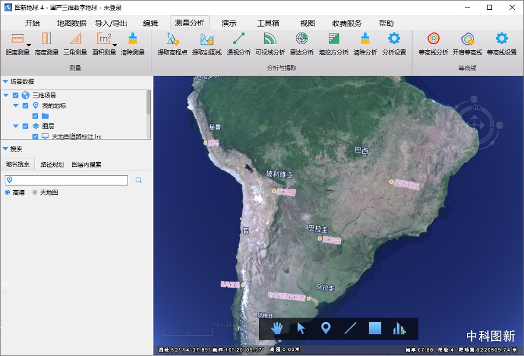This screenshot has width=524, height=356.
Task: Open 等高线设置 contour settings
Action: click(501, 44)
